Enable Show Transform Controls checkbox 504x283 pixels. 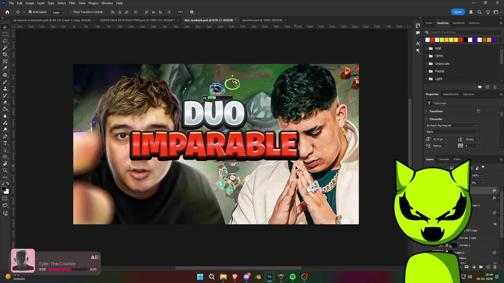71,12
